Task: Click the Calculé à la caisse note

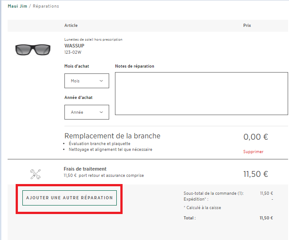Action: 202,207
